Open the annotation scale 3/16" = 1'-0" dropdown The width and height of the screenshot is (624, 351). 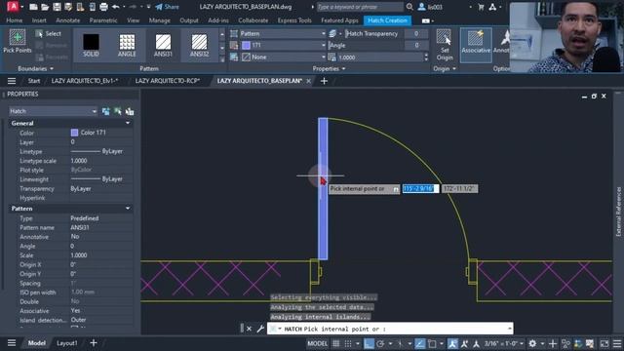click(x=504, y=343)
